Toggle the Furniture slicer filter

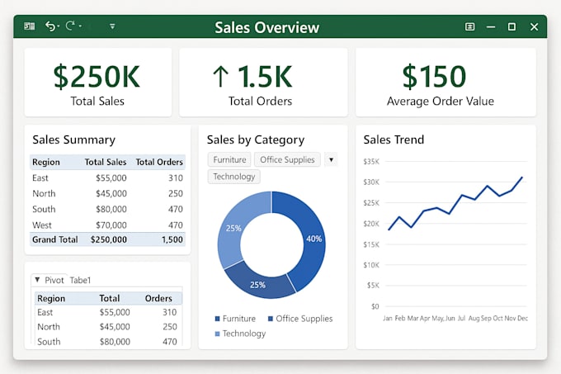tap(229, 159)
